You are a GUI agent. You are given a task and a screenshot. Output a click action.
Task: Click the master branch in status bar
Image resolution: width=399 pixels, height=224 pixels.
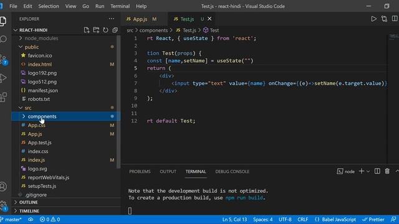[x=11, y=220]
